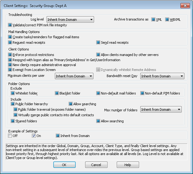Image resolution: width=193 pixels, height=174 pixels.
Task: Toggle Request read receipts option
Action: 10,43
